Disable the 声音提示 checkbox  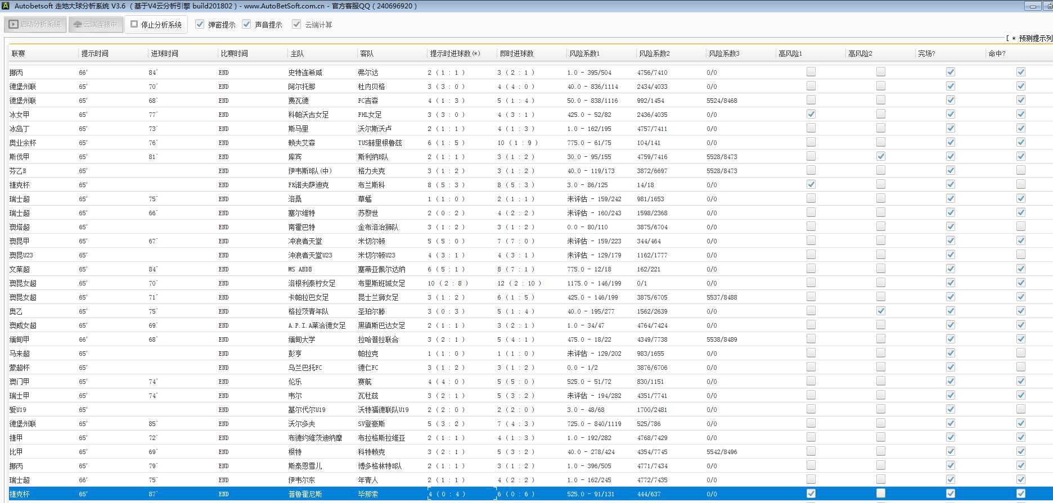[x=246, y=25]
